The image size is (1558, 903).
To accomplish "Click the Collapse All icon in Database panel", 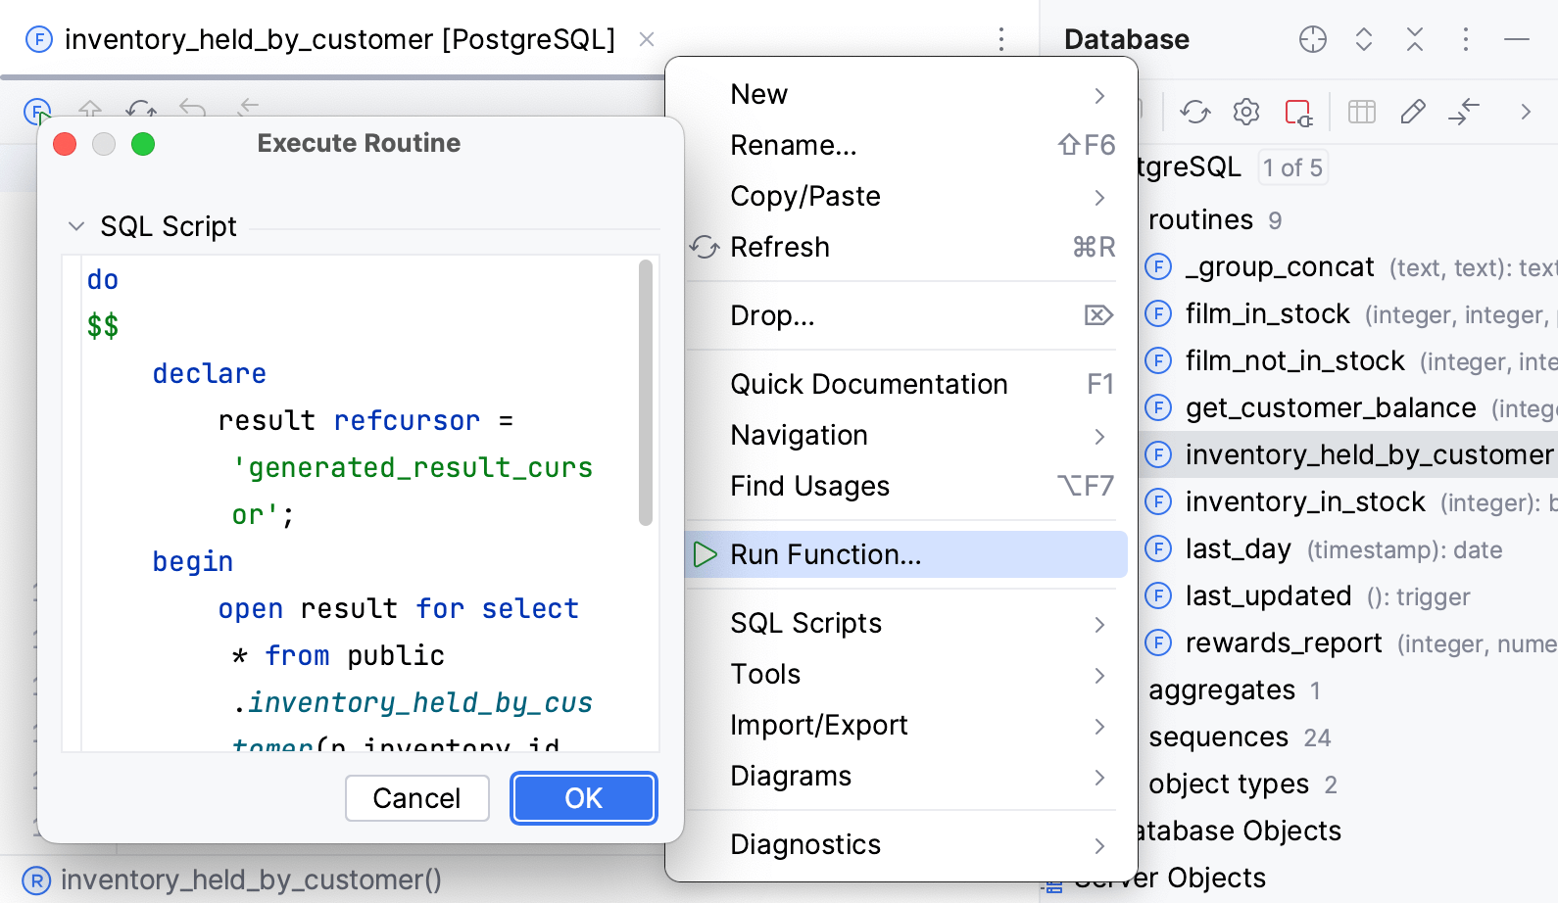I will click(x=1414, y=39).
